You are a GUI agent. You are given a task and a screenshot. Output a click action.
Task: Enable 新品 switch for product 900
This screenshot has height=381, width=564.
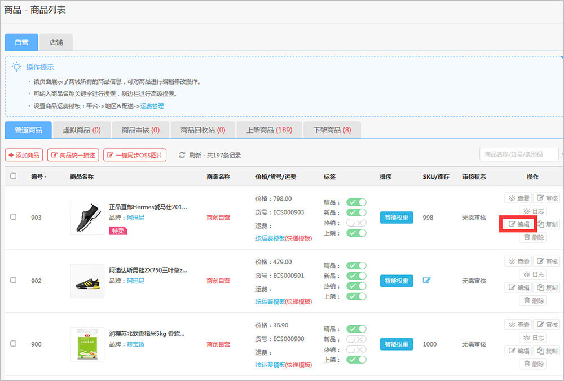point(356,339)
